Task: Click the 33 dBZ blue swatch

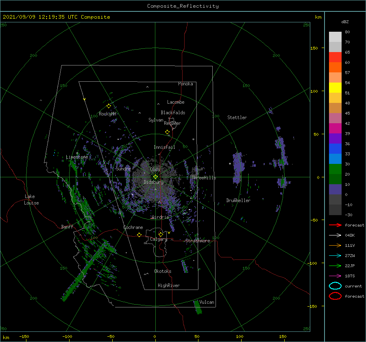Action: (335, 148)
